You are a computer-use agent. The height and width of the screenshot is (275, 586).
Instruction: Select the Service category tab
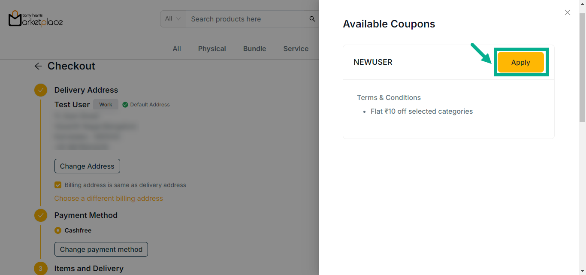(x=296, y=49)
